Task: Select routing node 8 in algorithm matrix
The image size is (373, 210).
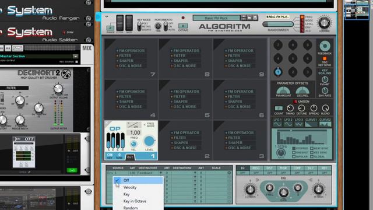Action: [x=293, y=45]
